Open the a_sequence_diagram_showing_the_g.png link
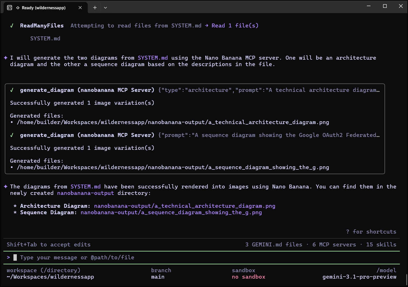The image size is (408, 287). [x=171, y=213]
